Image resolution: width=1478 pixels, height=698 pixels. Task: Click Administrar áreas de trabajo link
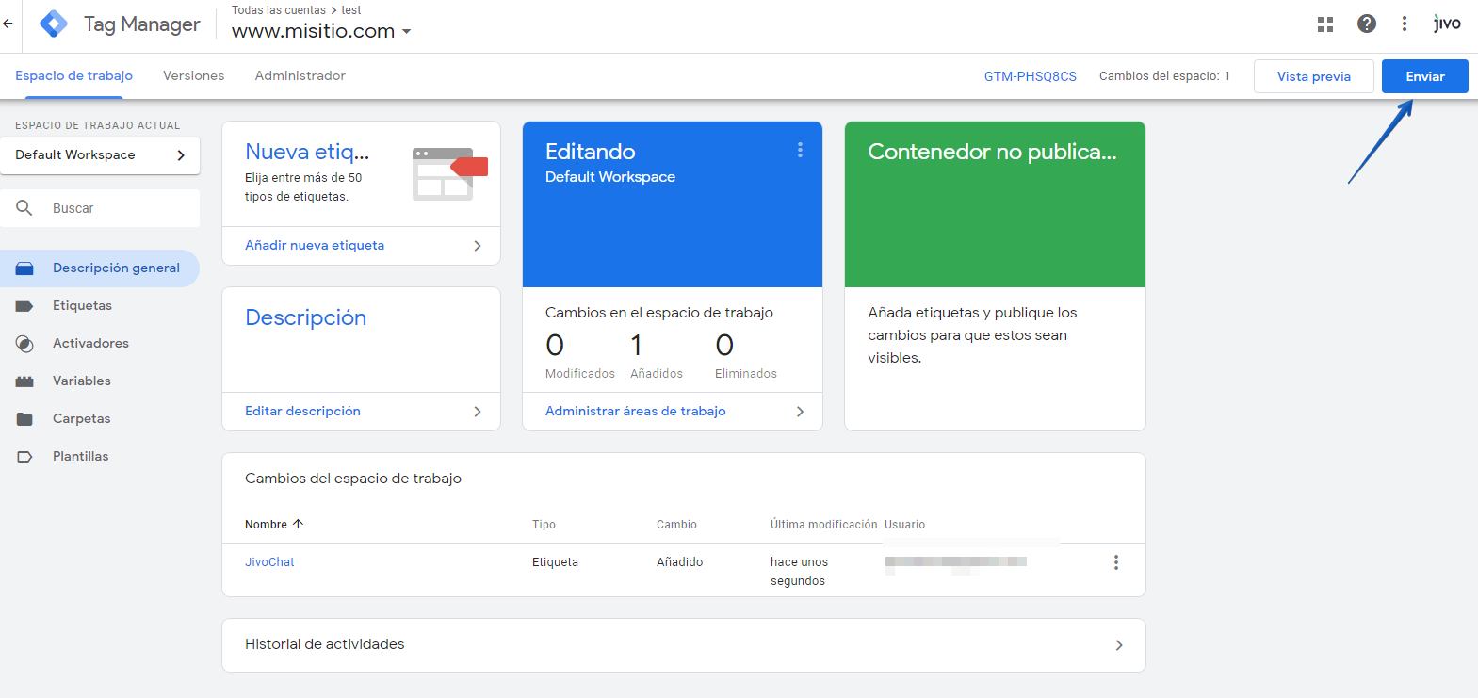click(635, 411)
